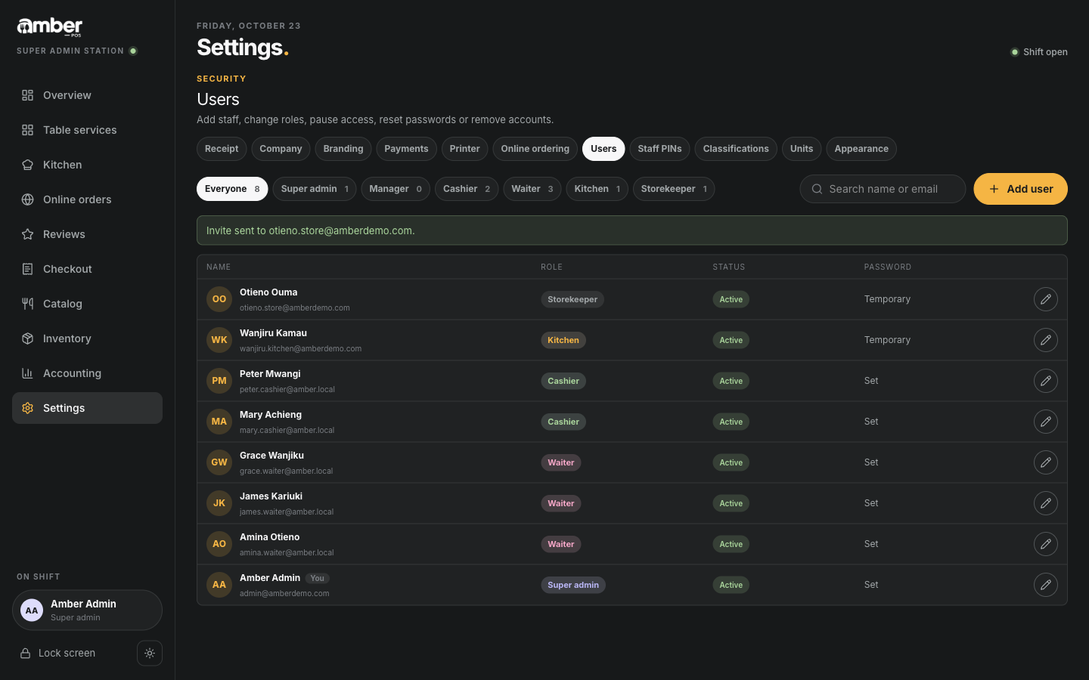Show only Cashier users

click(x=467, y=189)
